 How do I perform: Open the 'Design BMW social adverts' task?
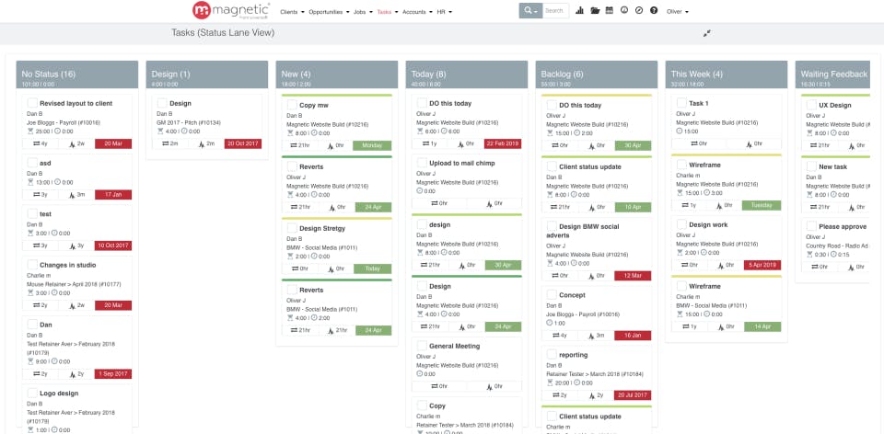coord(583,231)
